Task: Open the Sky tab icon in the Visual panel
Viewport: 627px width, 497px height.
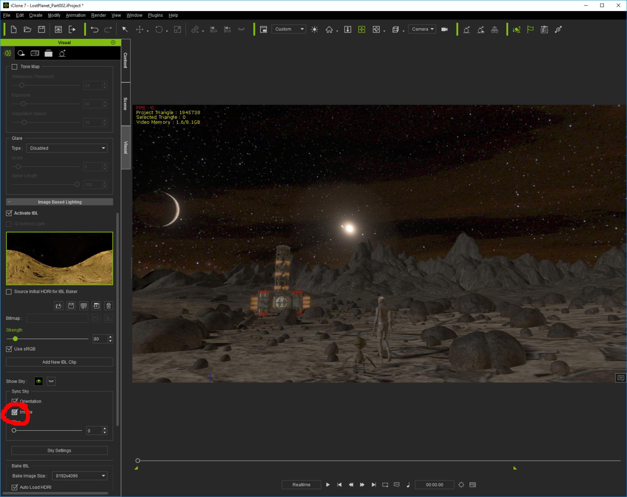Action: click(21, 53)
